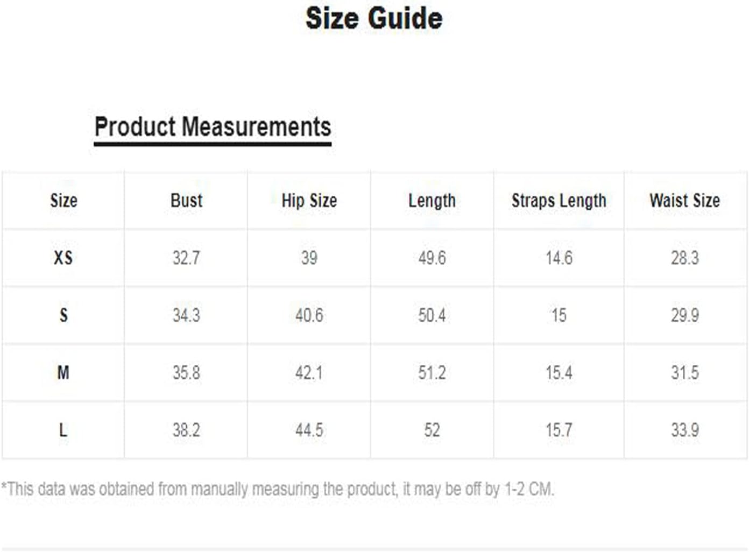Select the M waist size value 31.5

coord(684,372)
